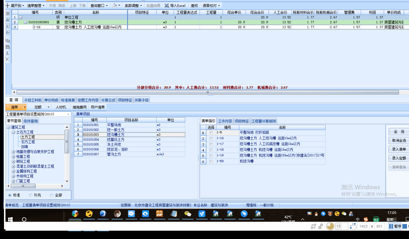Viewport: 409px width, 239px height.
Task: Click the X delete icon in sidebar
Action: [7, 59]
